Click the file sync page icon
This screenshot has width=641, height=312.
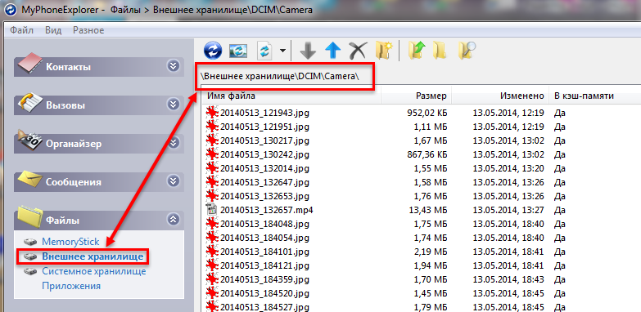pos(264,51)
